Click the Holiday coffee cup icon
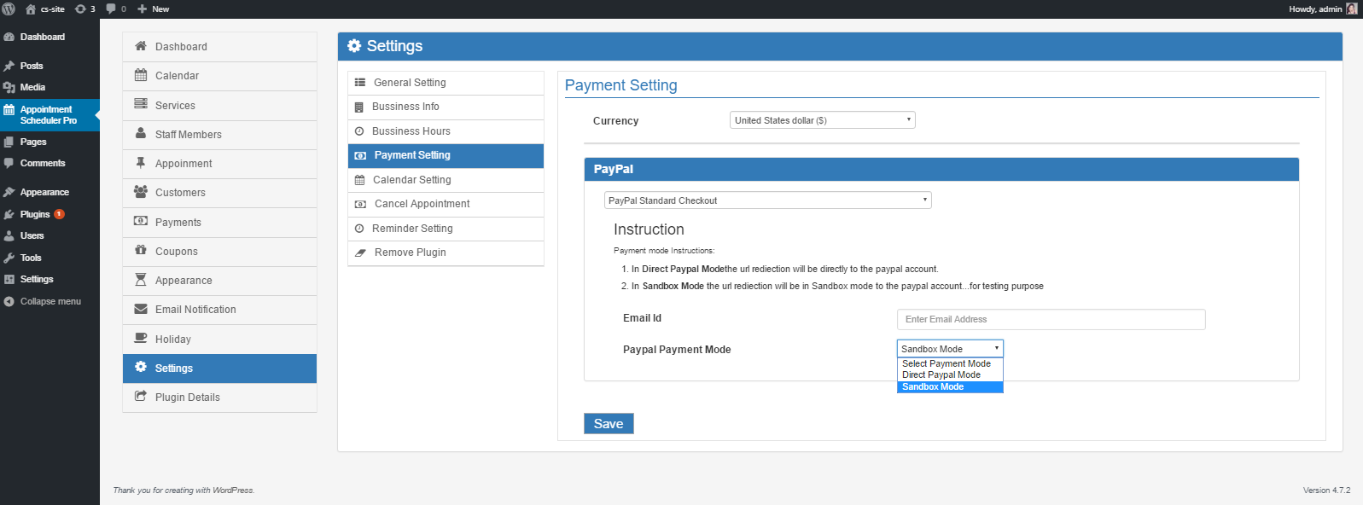The height and width of the screenshot is (505, 1363). tap(141, 339)
